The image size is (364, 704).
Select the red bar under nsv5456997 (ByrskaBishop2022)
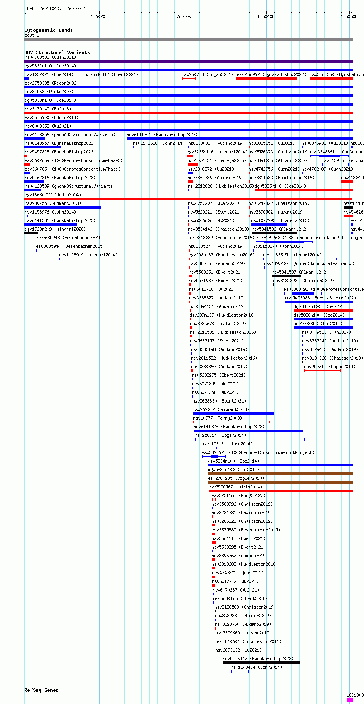pos(266,79)
